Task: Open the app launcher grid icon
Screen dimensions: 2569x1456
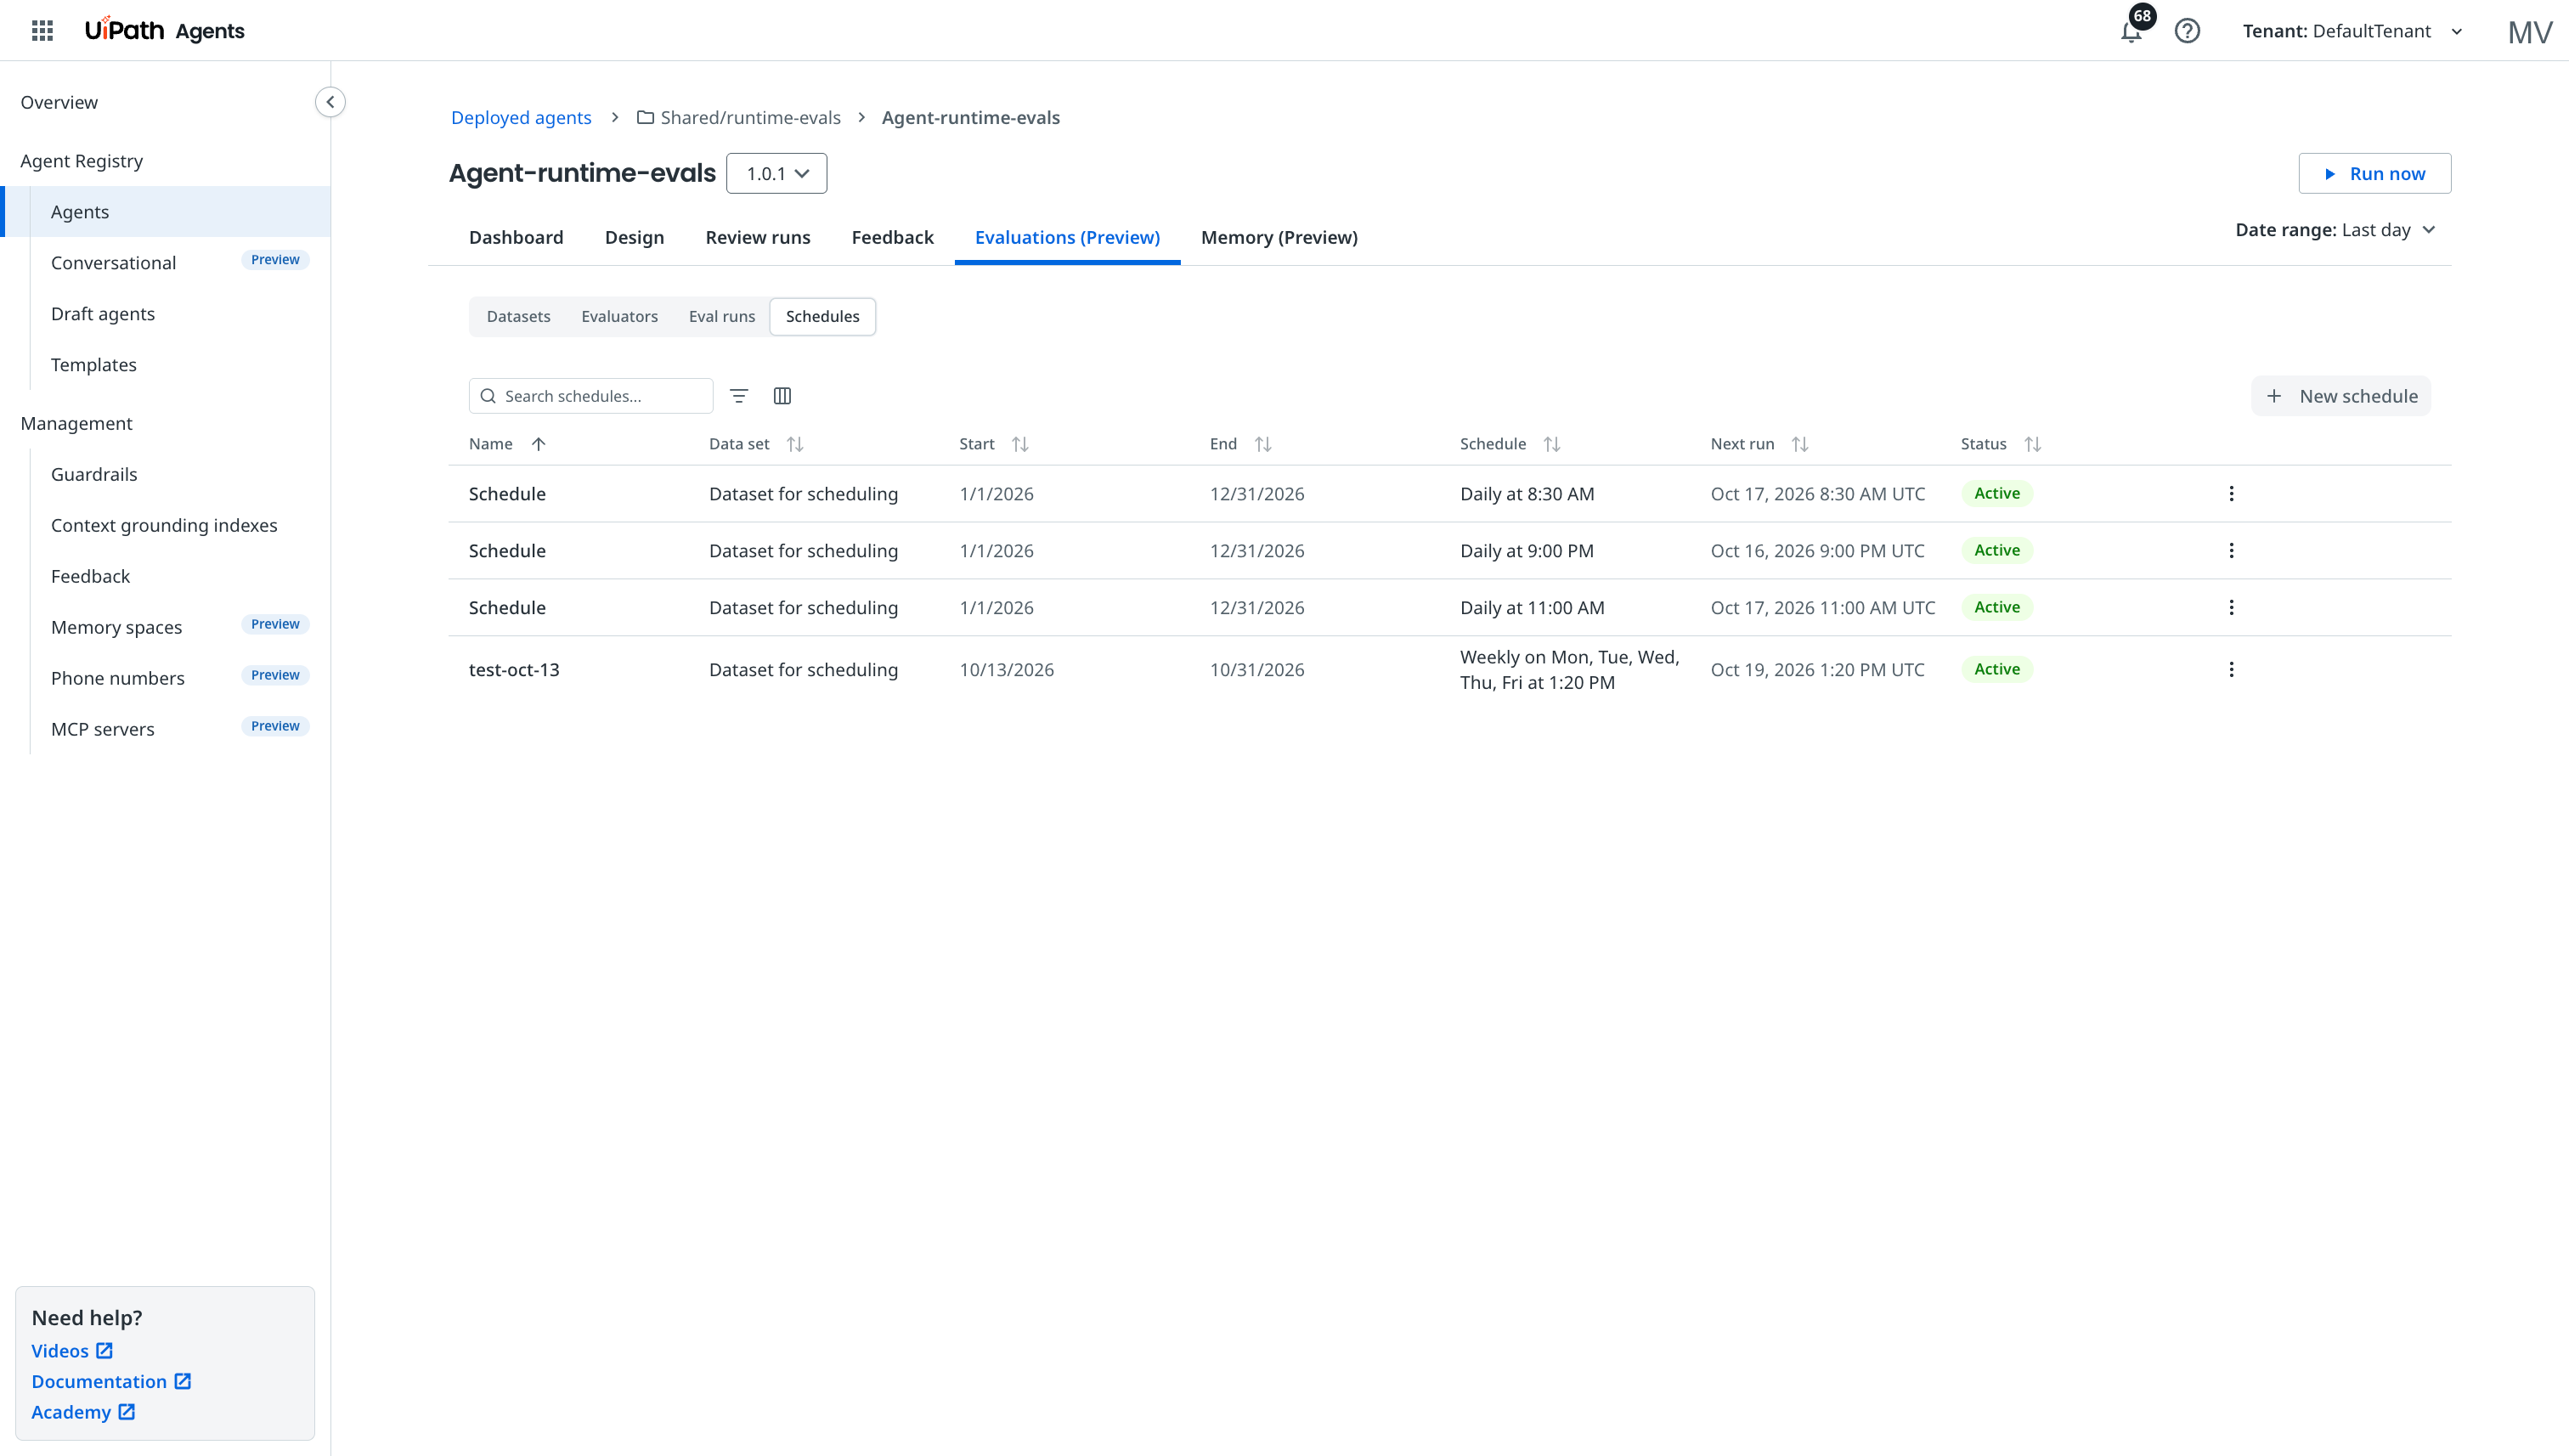Action: 42,30
